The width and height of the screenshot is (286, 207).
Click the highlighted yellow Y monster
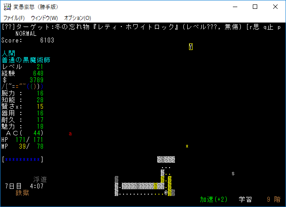point(190,46)
